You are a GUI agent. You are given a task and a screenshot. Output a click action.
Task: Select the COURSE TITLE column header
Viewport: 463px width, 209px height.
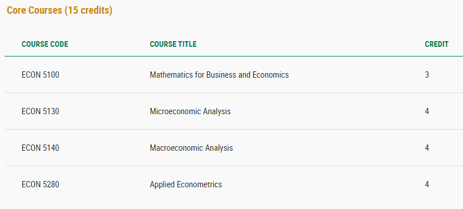pos(173,44)
